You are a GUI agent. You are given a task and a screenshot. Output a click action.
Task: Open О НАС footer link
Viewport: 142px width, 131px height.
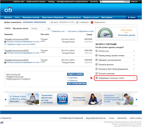pos(112,118)
